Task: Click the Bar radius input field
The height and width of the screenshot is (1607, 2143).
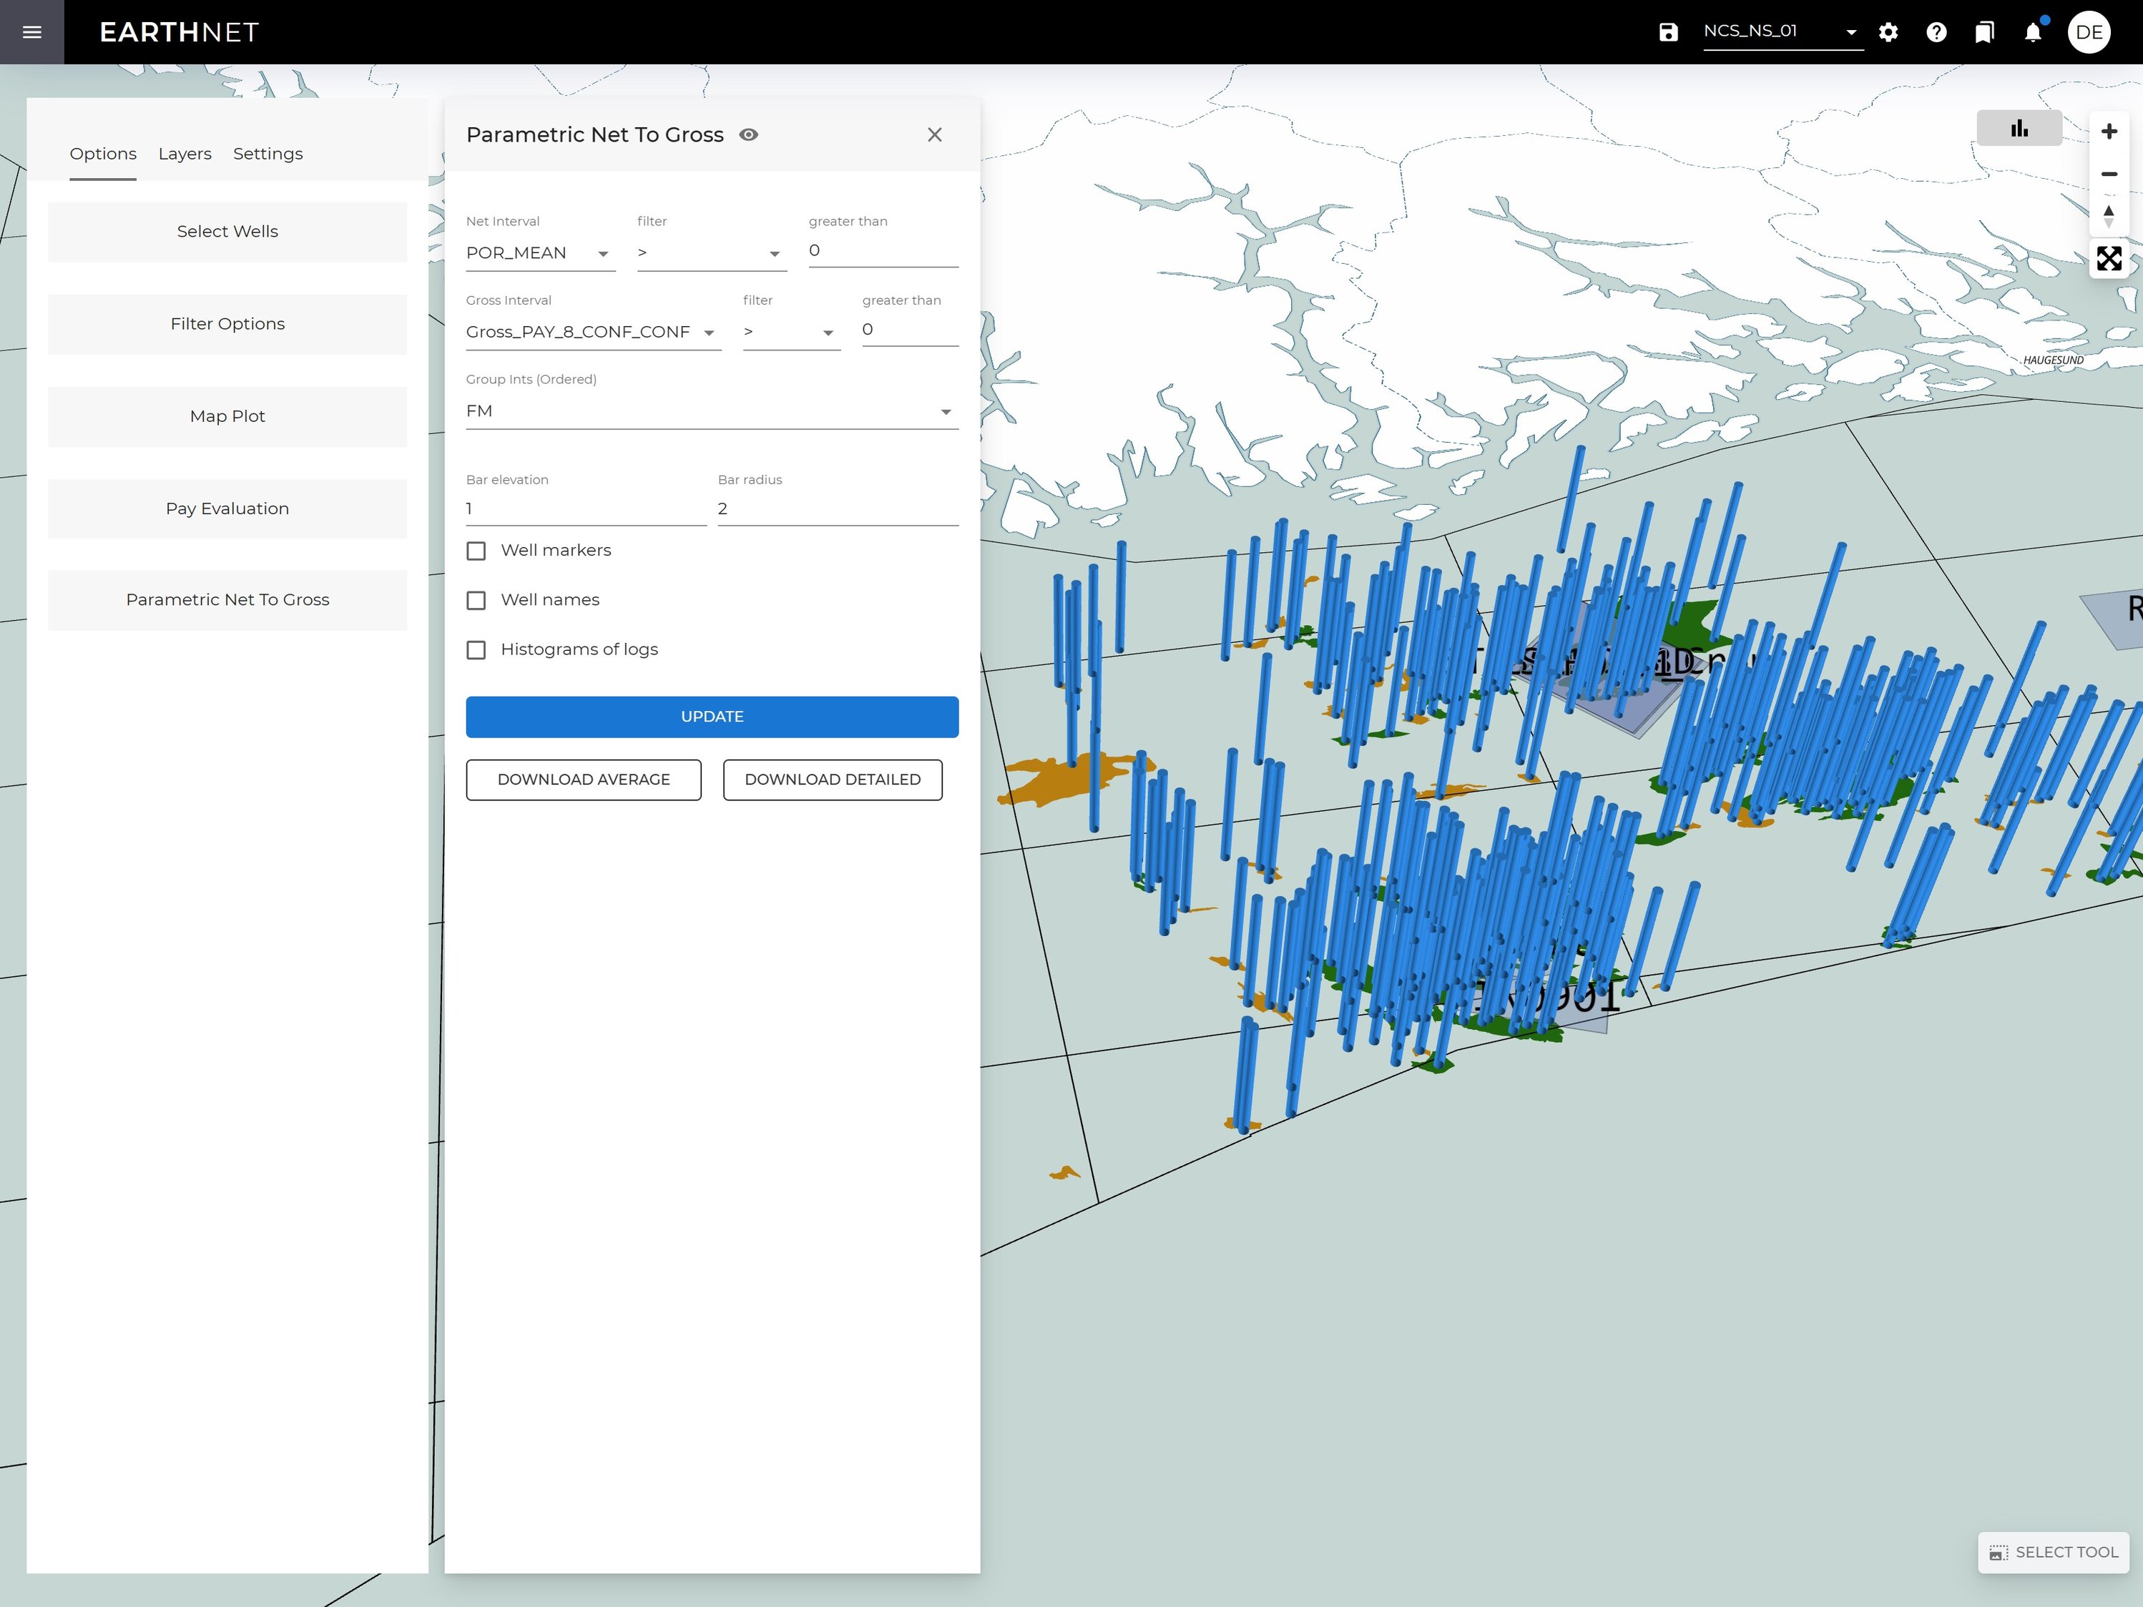Action: [x=837, y=508]
